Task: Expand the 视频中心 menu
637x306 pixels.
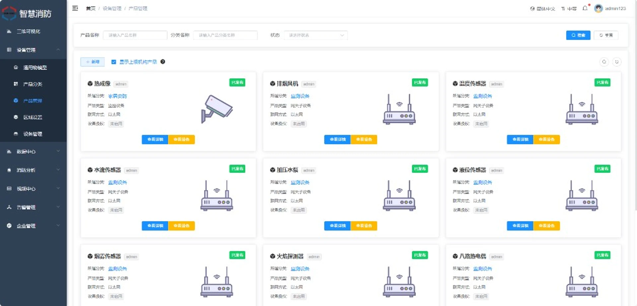Action: pos(33,189)
